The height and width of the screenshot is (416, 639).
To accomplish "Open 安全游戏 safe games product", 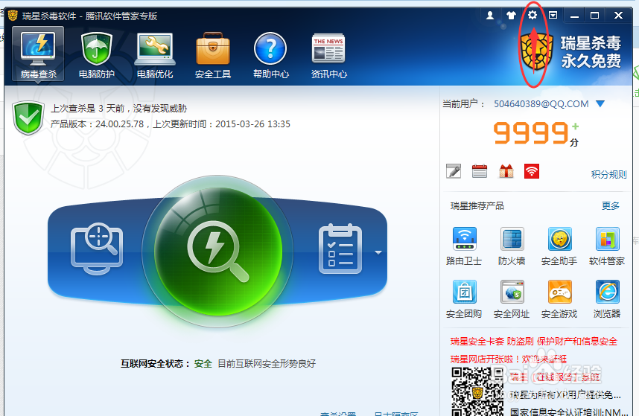I will (x=559, y=299).
